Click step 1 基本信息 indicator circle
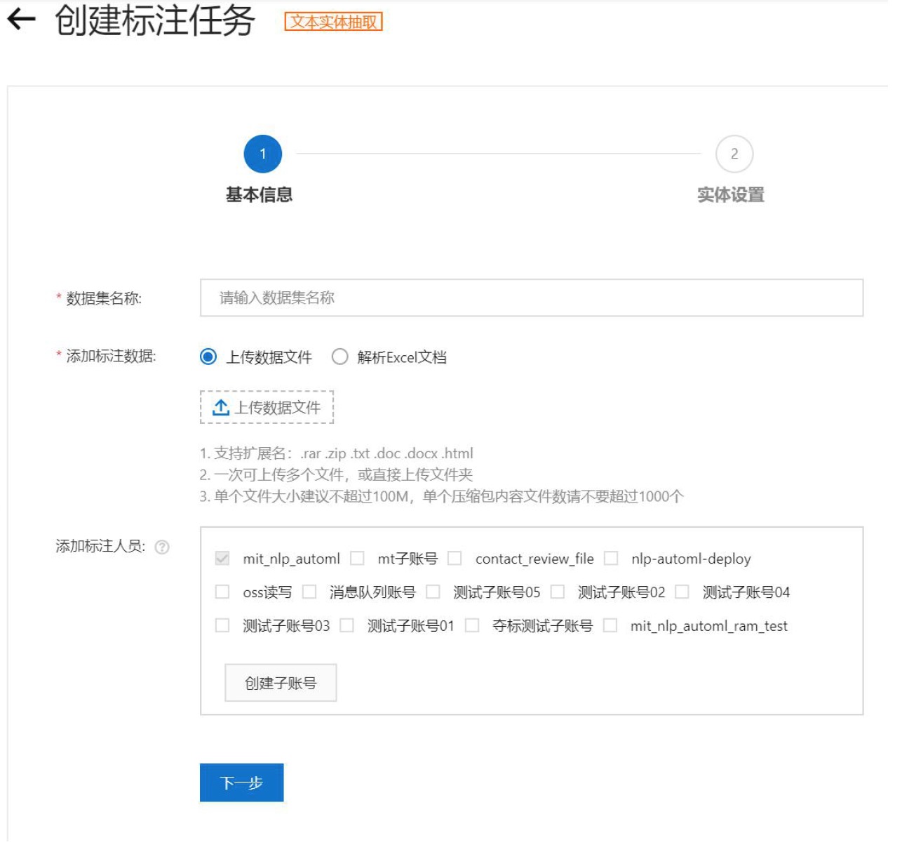 pyautogui.click(x=262, y=154)
